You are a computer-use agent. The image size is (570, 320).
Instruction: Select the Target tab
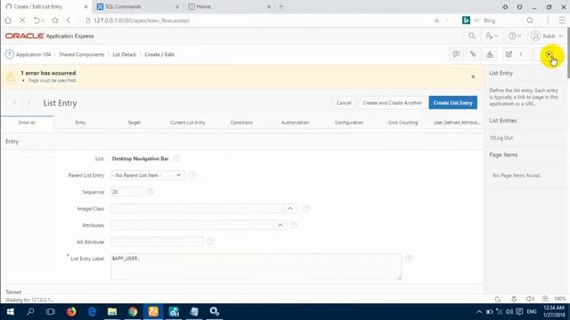[x=134, y=123]
